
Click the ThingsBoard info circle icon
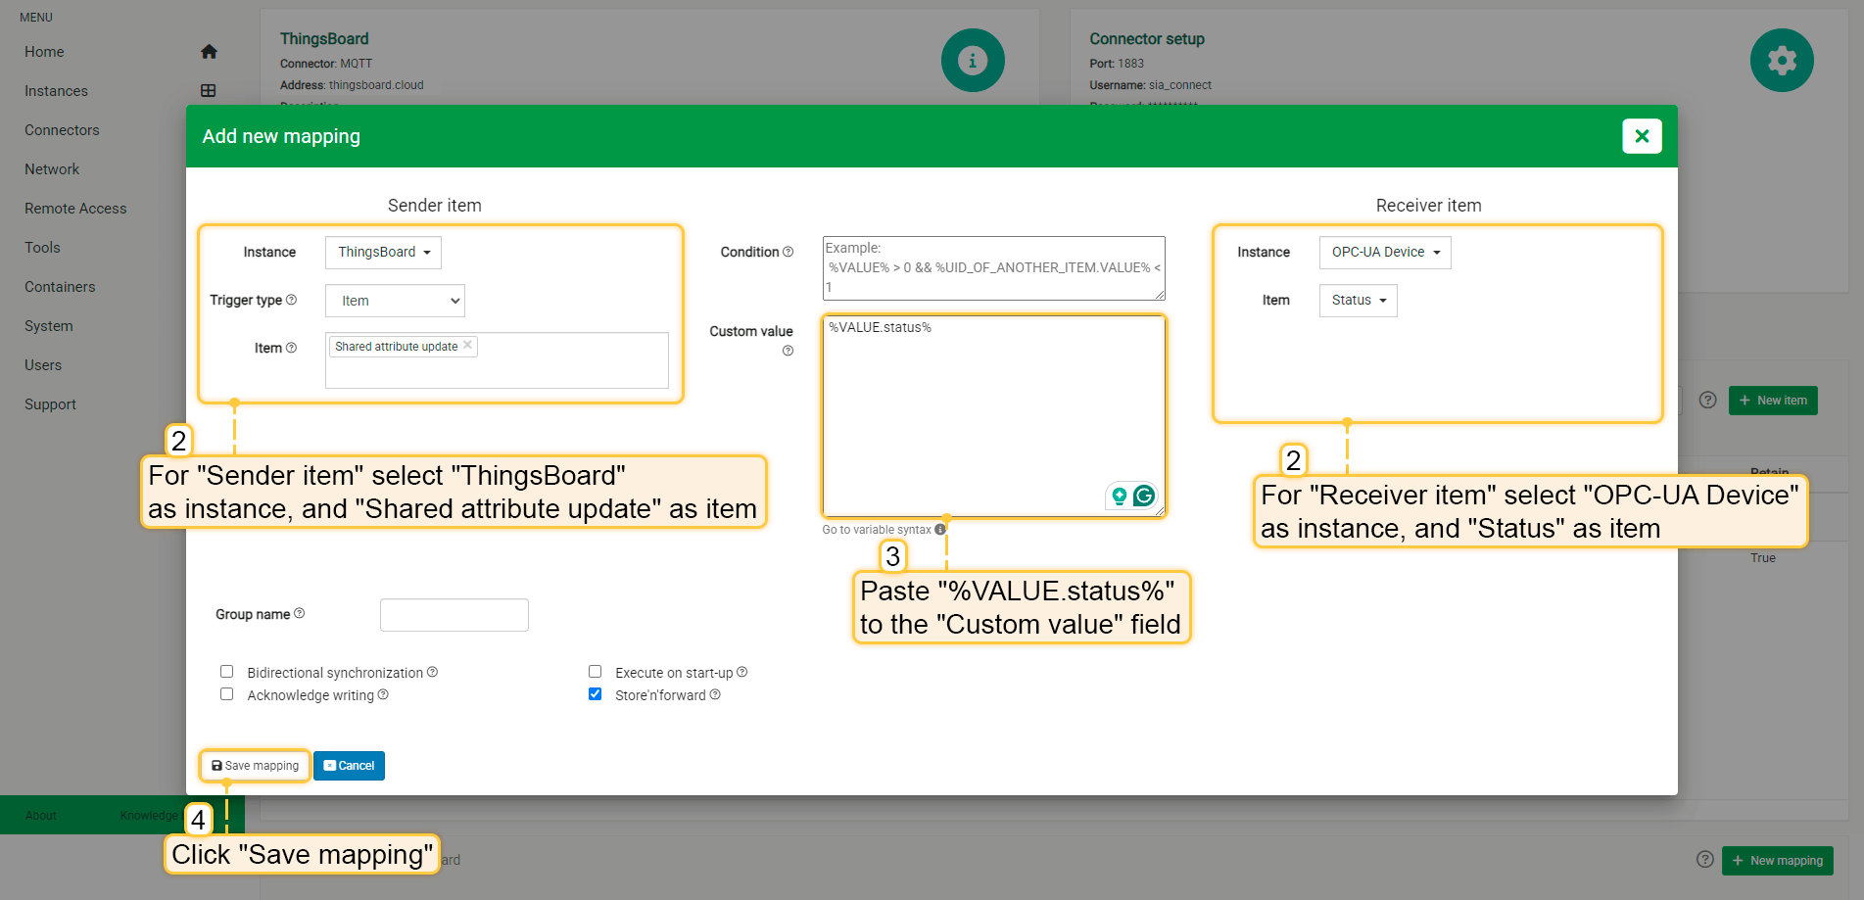972,61
